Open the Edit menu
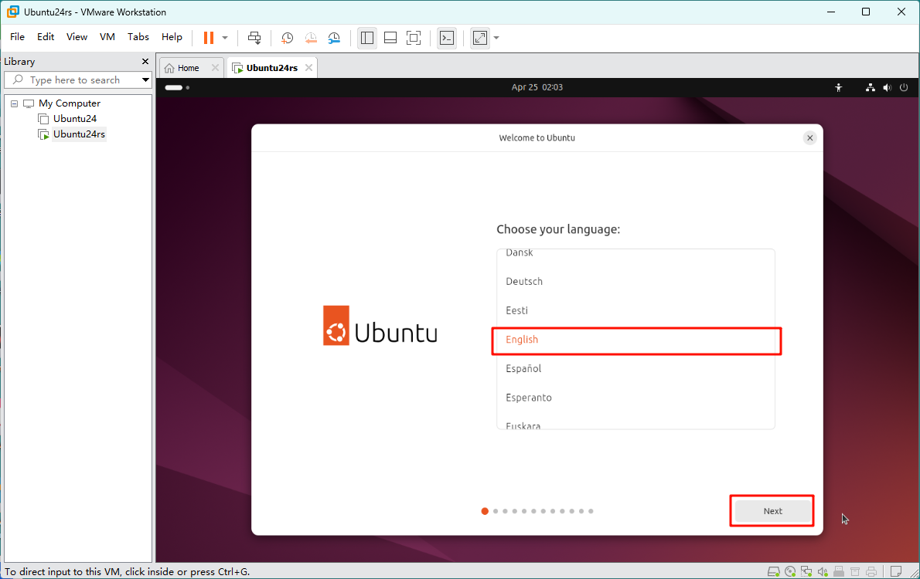This screenshot has width=920, height=579. (45, 37)
